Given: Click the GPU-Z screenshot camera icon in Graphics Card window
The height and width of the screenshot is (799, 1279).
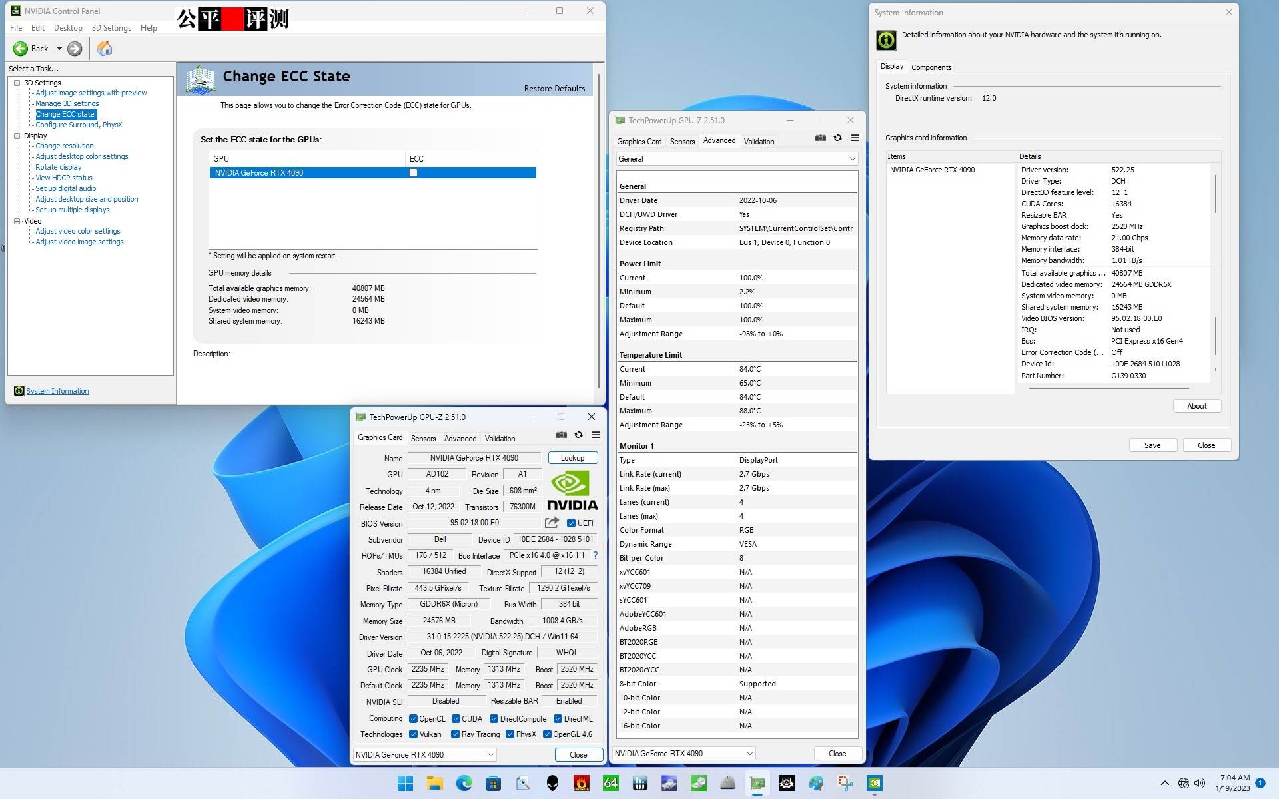Looking at the screenshot, I should 562,435.
